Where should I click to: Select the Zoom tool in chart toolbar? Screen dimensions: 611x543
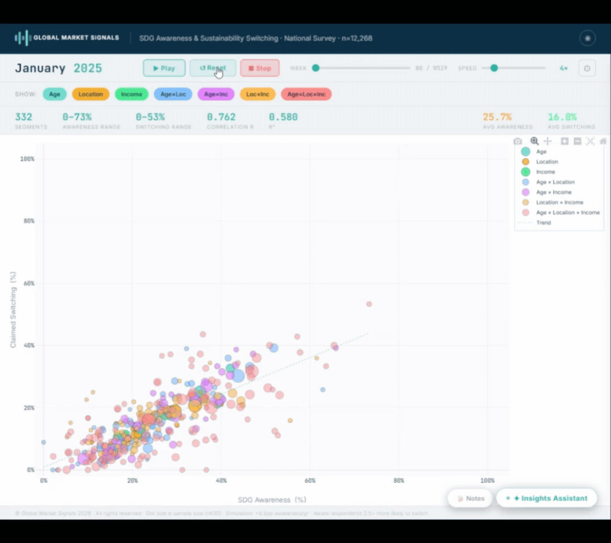534,141
